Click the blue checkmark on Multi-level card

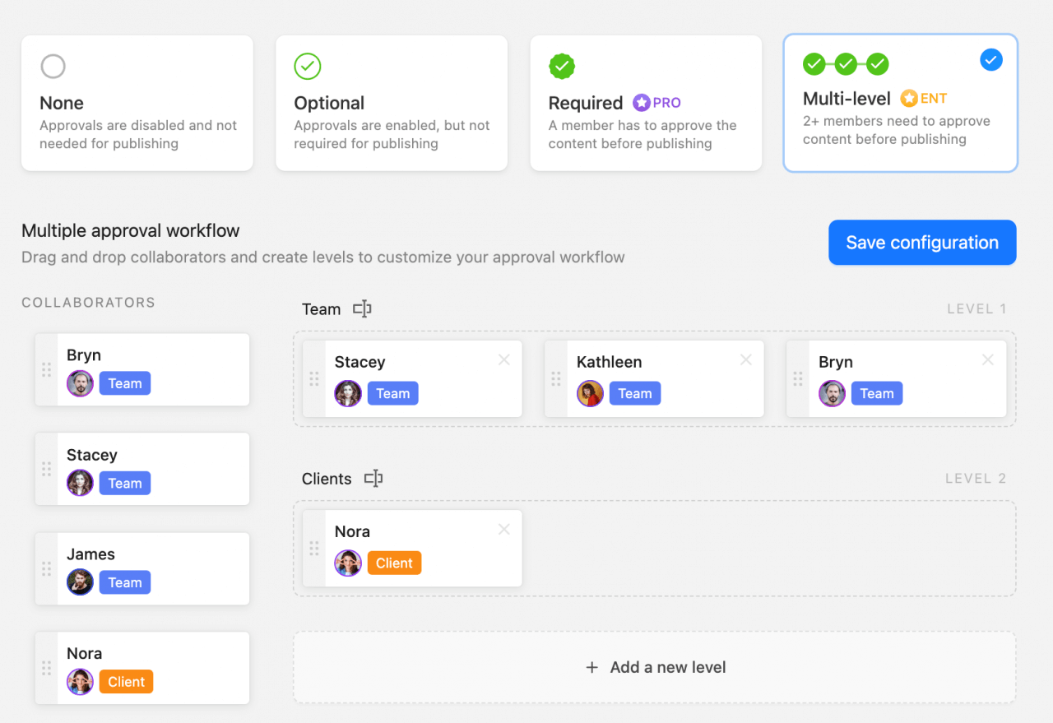pyautogui.click(x=990, y=59)
